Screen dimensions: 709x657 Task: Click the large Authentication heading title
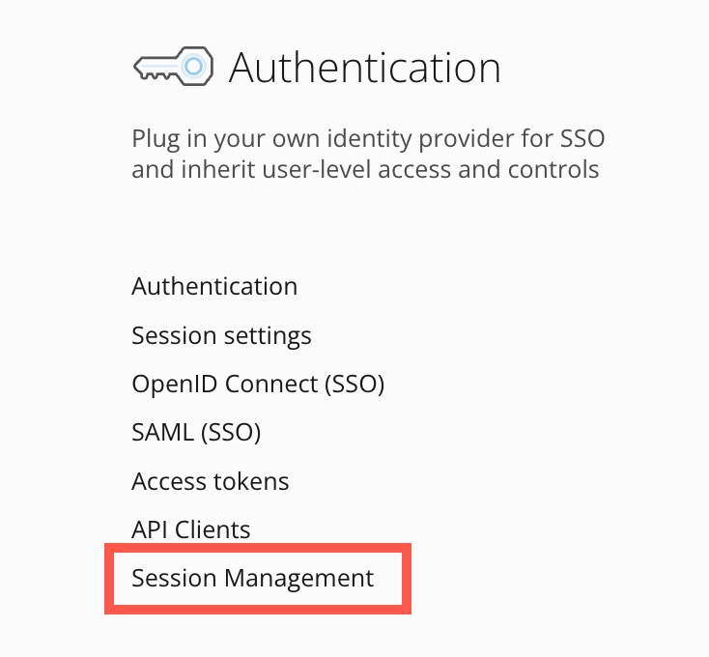(x=365, y=69)
